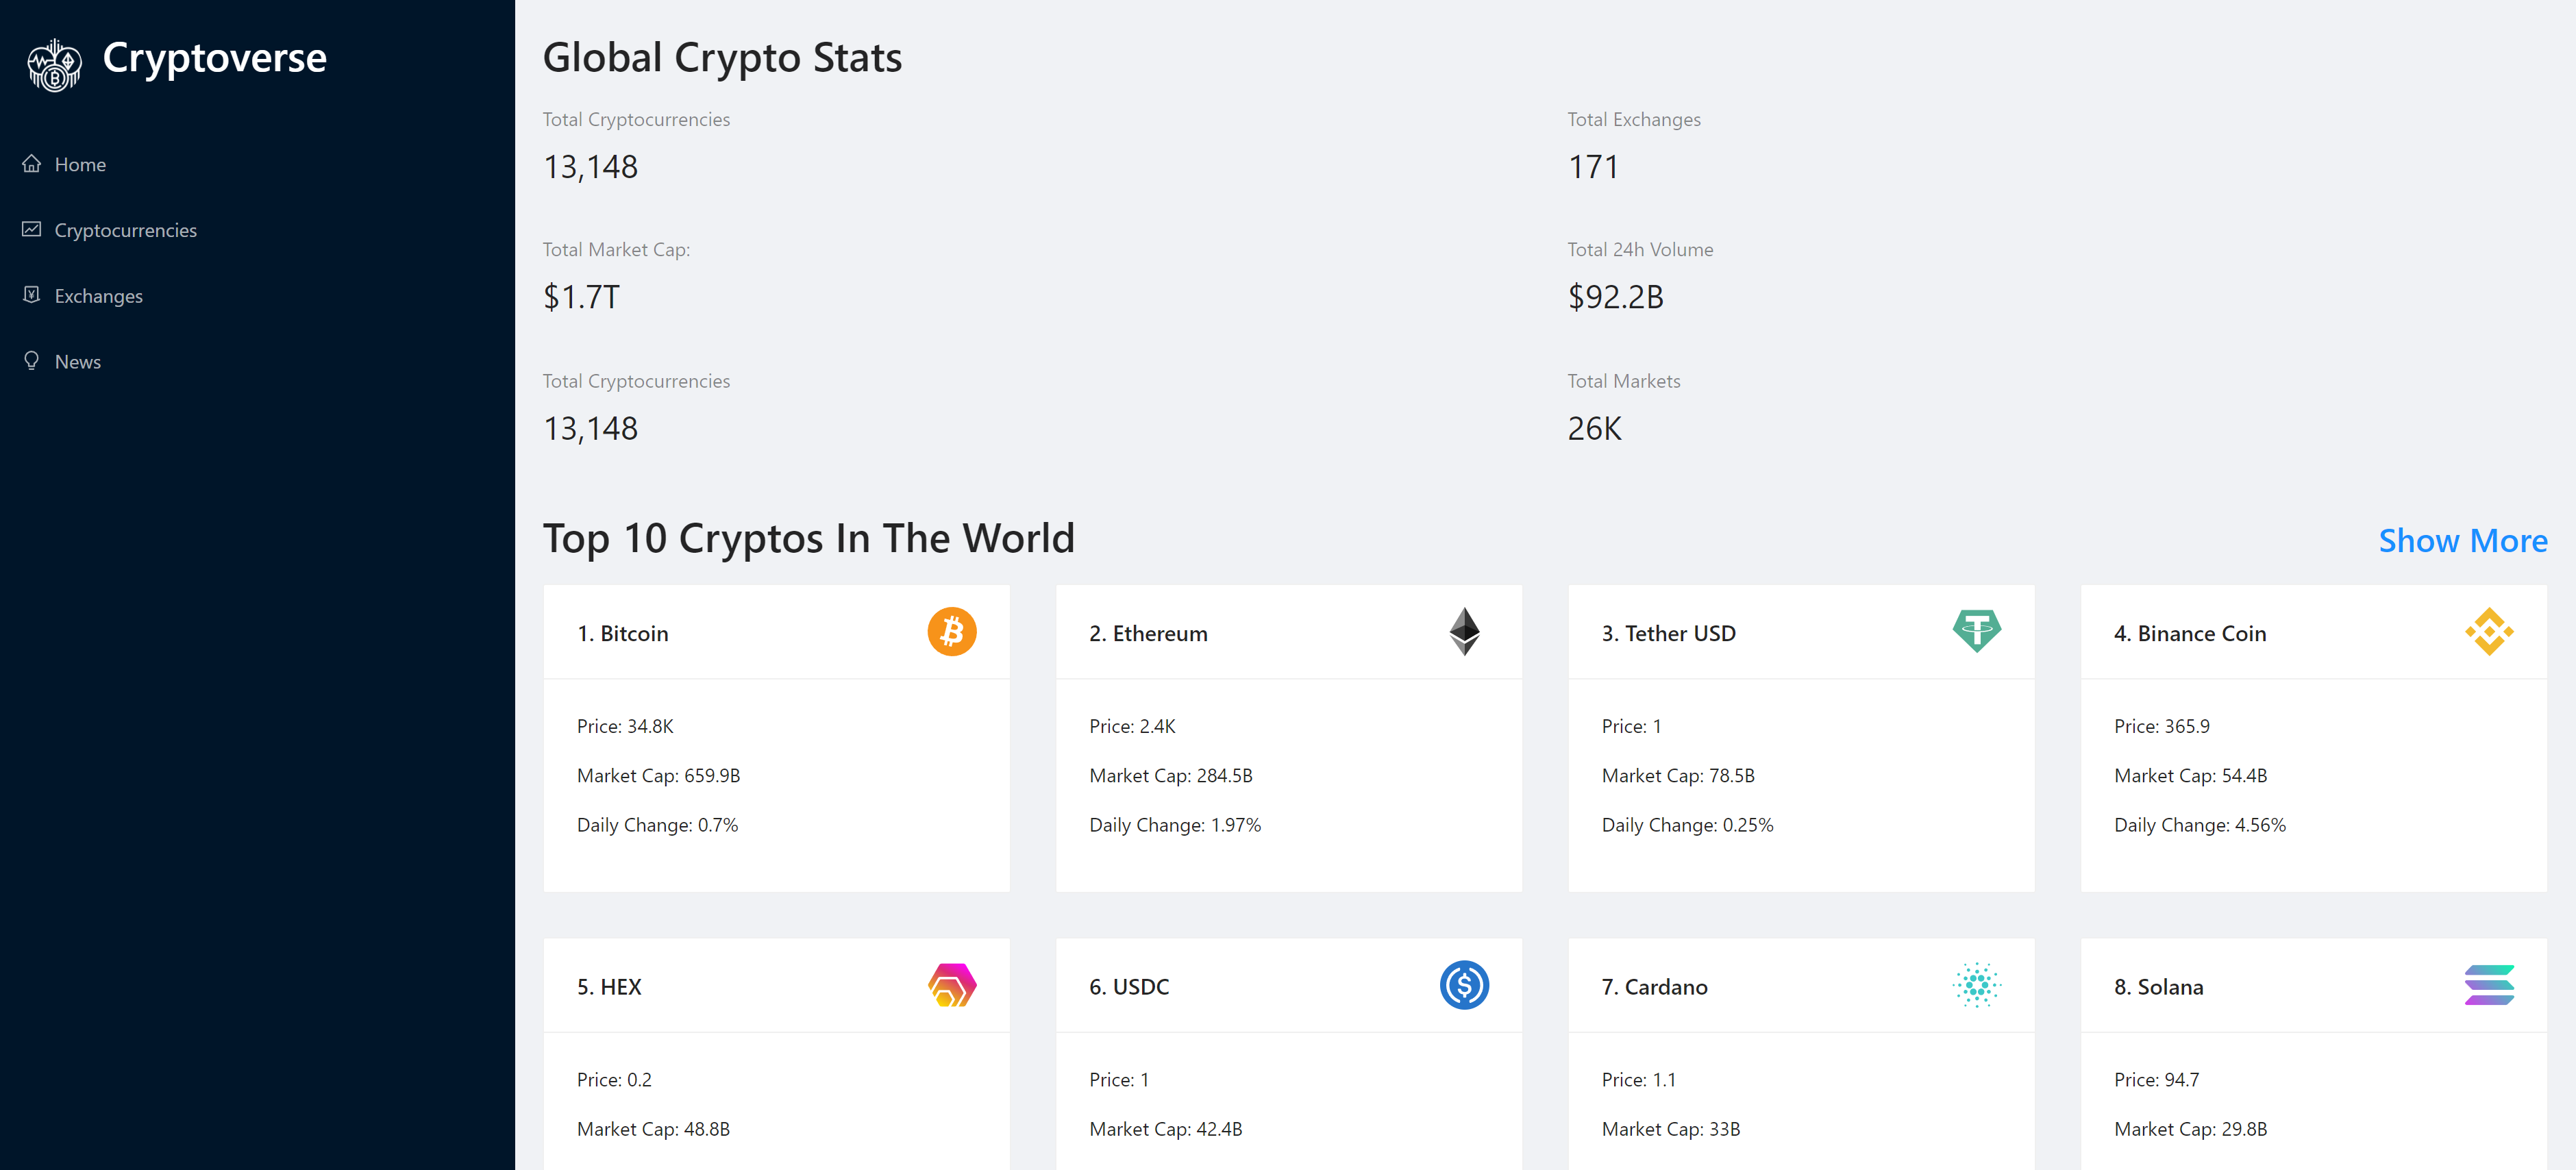This screenshot has width=2576, height=1170.
Task: Open the 3. Tether USD card title
Action: click(1668, 634)
